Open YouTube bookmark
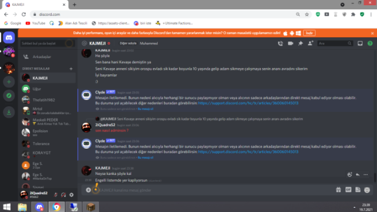Screen dimensions: 377x212 [x=35, y=23]
